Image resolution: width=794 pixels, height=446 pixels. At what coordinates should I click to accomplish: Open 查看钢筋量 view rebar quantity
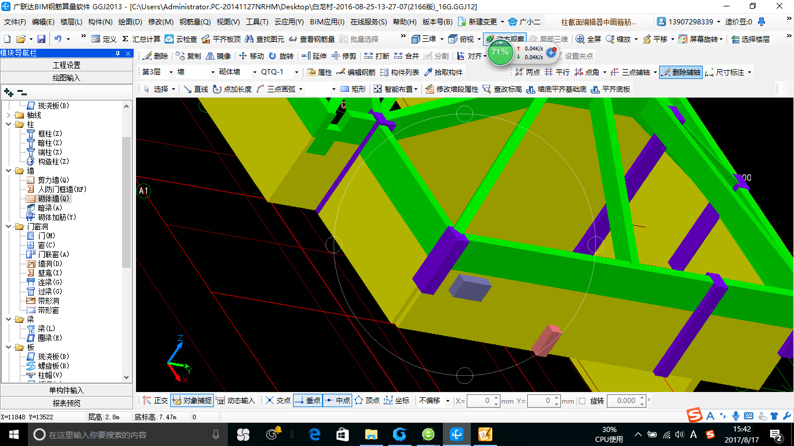312,39
